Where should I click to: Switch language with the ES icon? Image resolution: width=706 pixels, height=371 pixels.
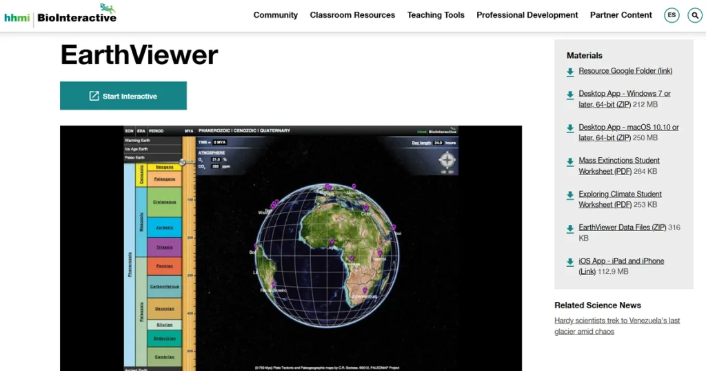coord(672,15)
